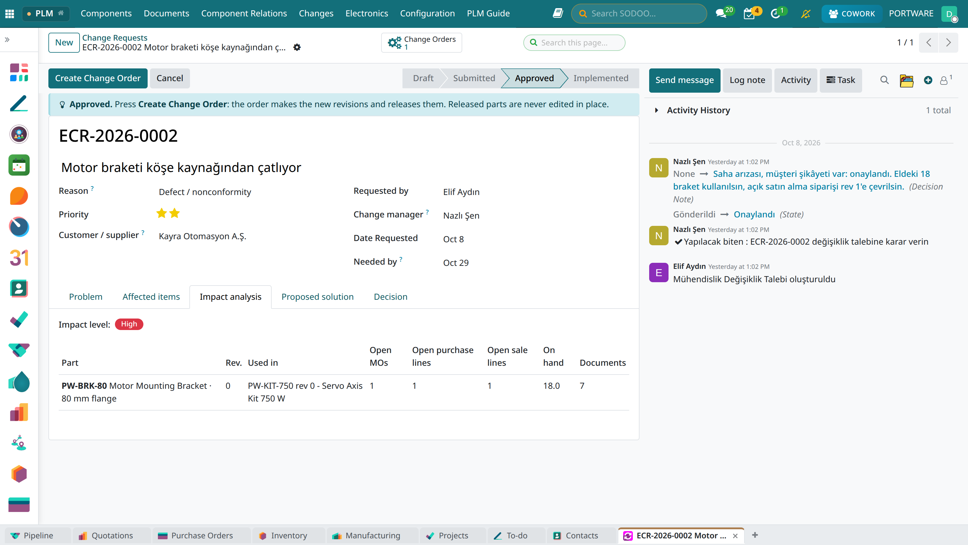
Task: Click Send message in chatter
Action: click(x=684, y=80)
